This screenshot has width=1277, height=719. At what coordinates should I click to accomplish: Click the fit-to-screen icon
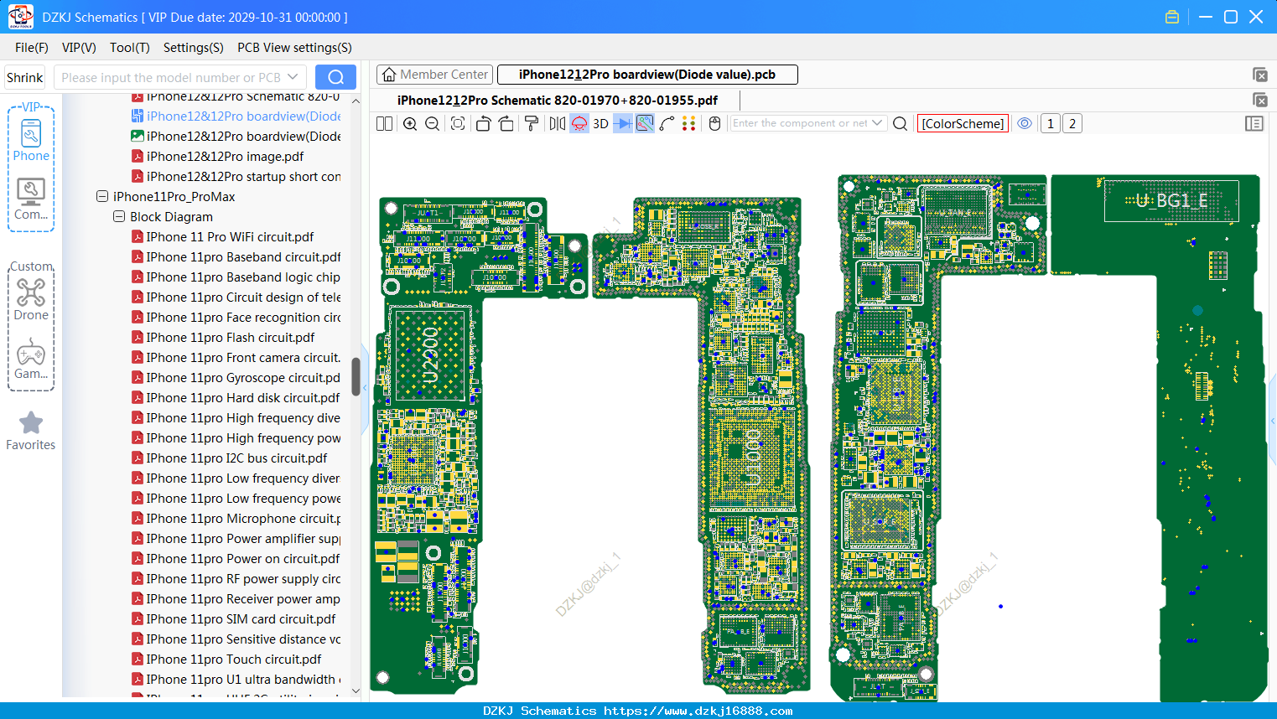(458, 124)
